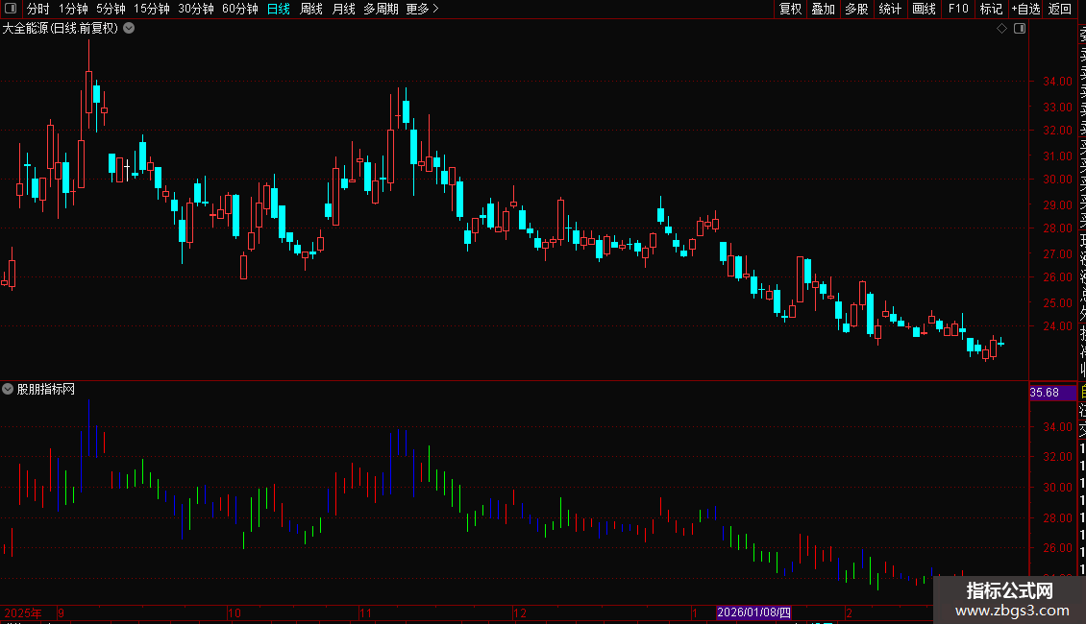
Task: Click the 统计 statistics button
Action: coord(890,9)
